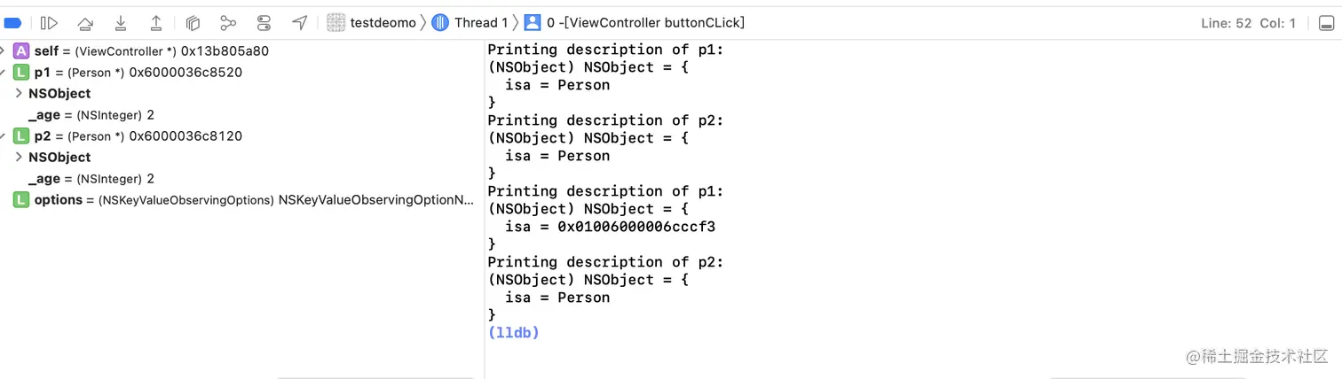This screenshot has height=379, width=1342.
Task: Click the Step Over debug icon
Action: 85,23
